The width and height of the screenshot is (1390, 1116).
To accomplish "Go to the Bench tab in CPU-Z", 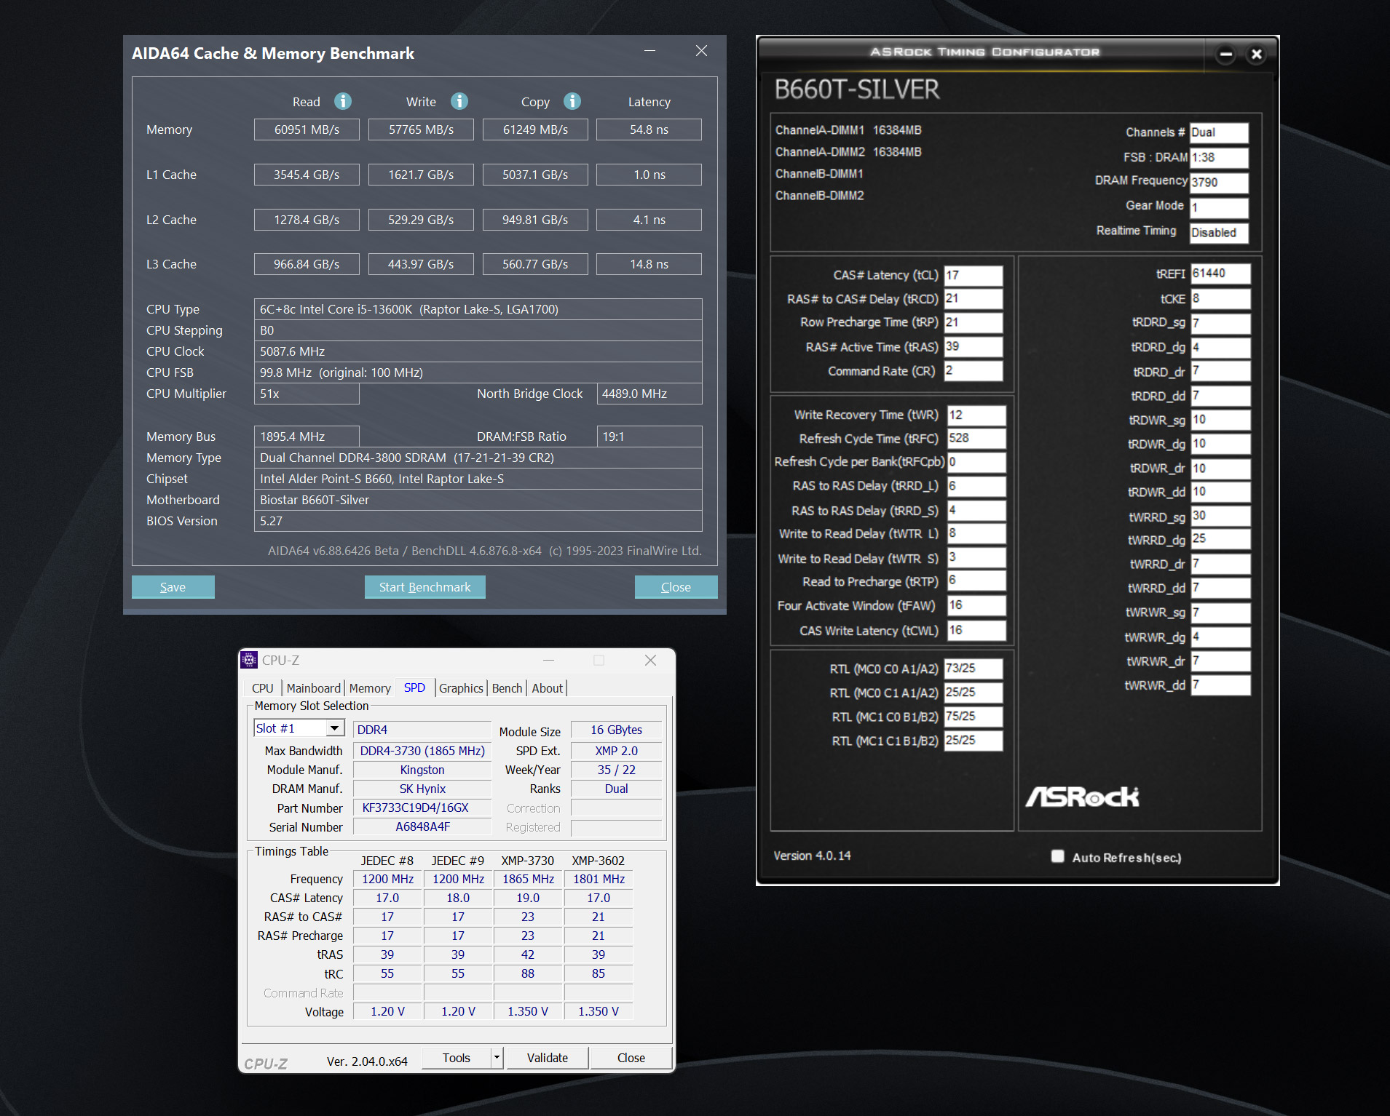I will (x=507, y=688).
